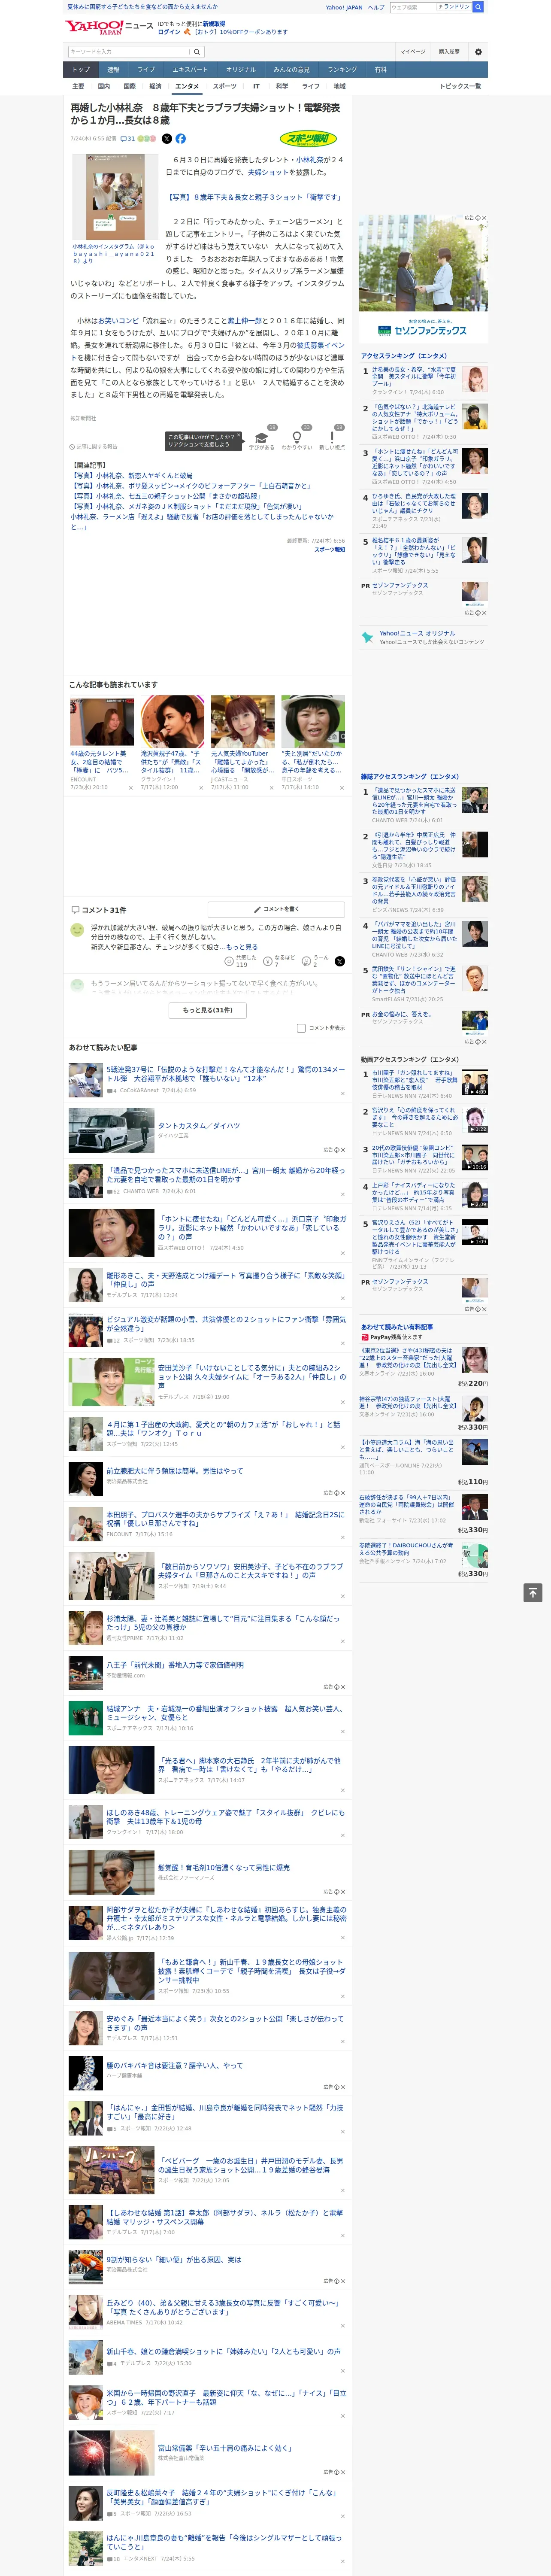Click the back-to-top arrow button
This screenshot has height=2576, width=551.
tap(533, 1592)
